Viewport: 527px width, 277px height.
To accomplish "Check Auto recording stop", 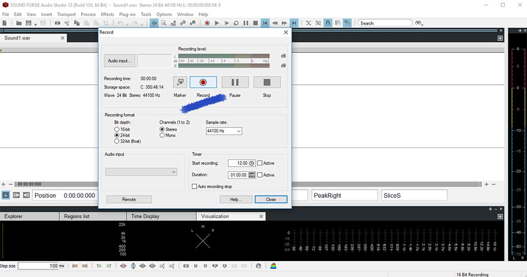I will coord(194,187).
